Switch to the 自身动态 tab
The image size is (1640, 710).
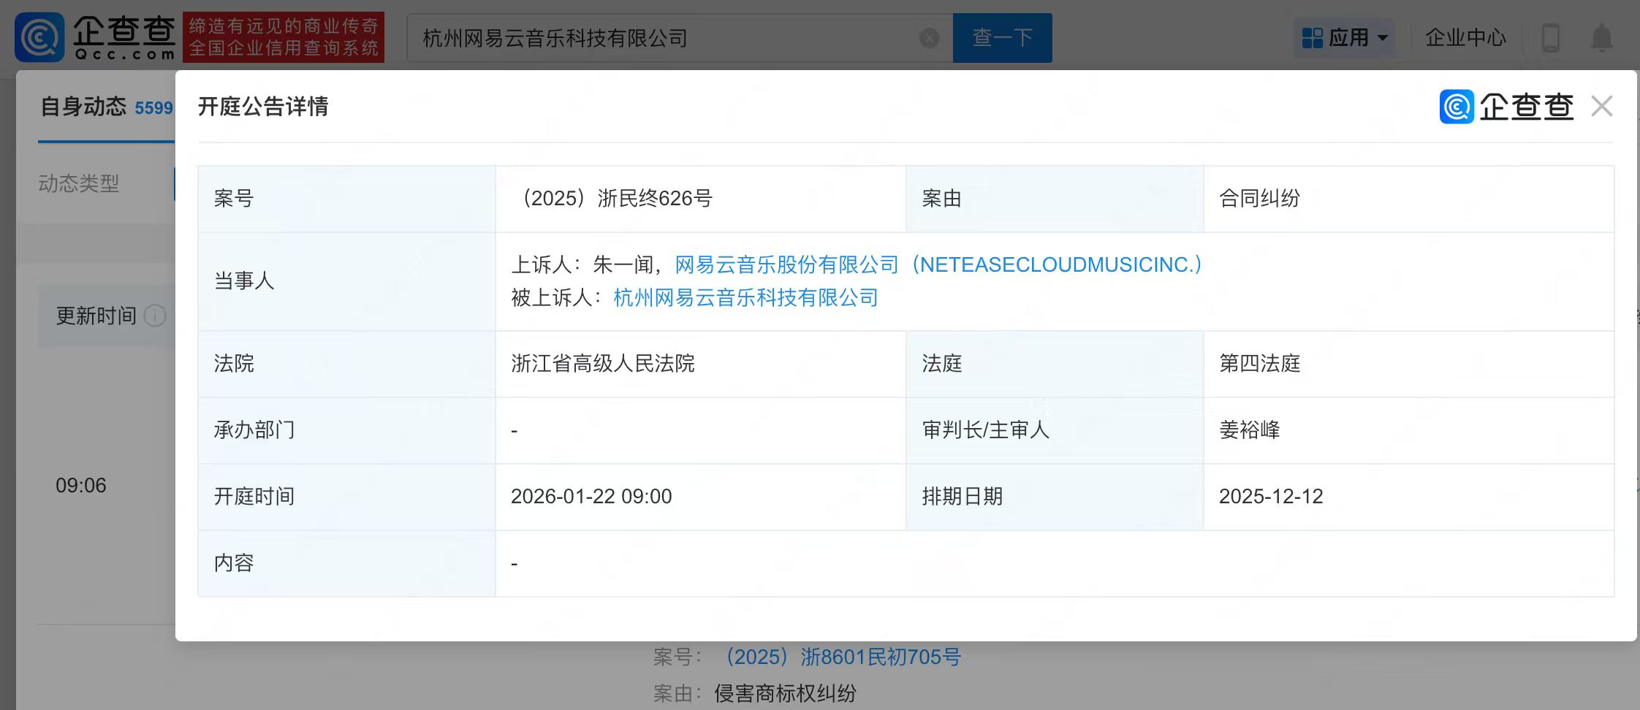coord(83,107)
